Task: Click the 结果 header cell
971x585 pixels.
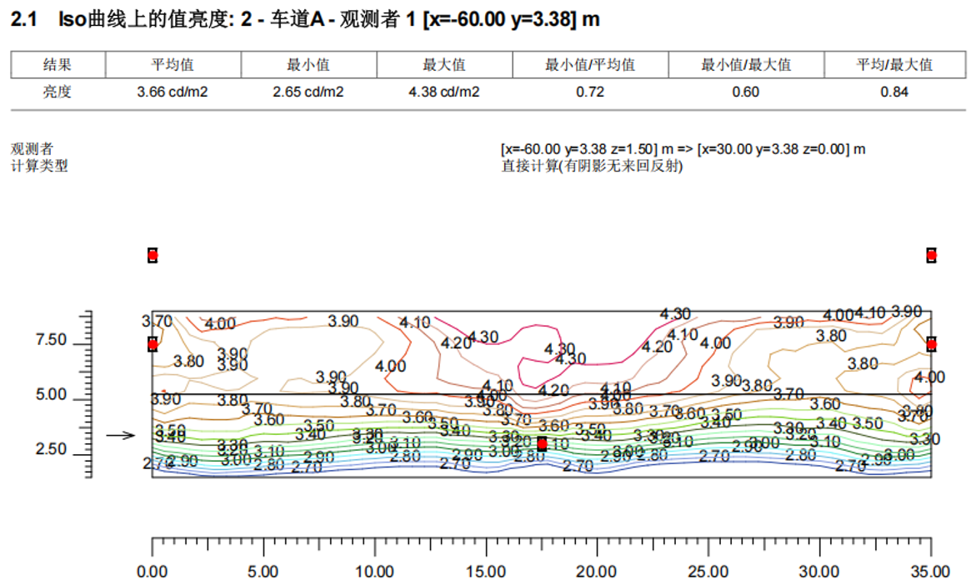Action: (58, 65)
